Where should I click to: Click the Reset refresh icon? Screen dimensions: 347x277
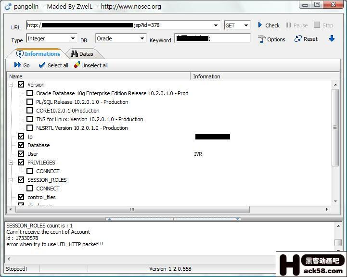pos(298,39)
